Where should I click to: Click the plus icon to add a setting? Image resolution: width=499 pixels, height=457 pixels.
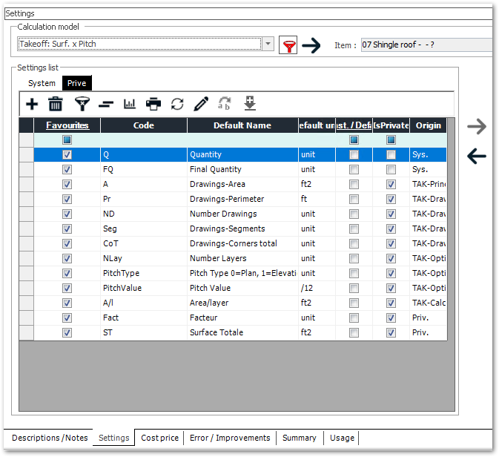pyautogui.click(x=32, y=104)
